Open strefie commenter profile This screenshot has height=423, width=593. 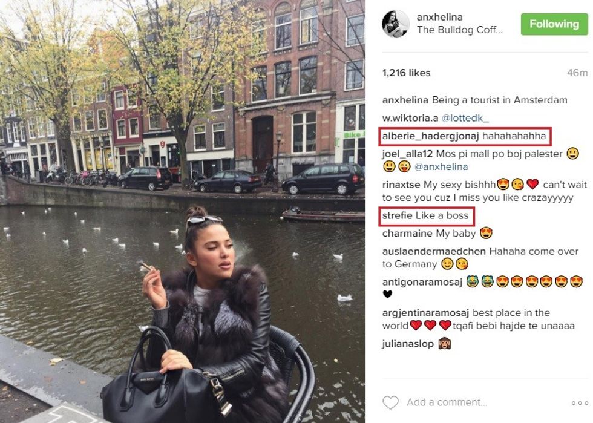click(397, 215)
